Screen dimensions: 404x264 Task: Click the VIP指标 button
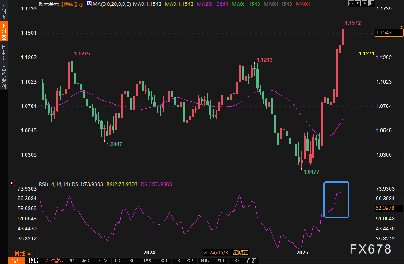point(54,261)
